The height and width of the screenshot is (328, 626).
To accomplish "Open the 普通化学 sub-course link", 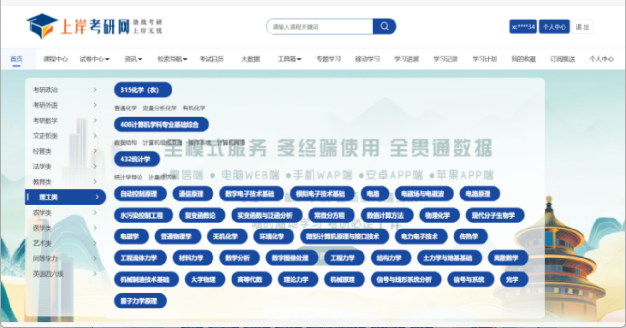I will pyautogui.click(x=125, y=108).
